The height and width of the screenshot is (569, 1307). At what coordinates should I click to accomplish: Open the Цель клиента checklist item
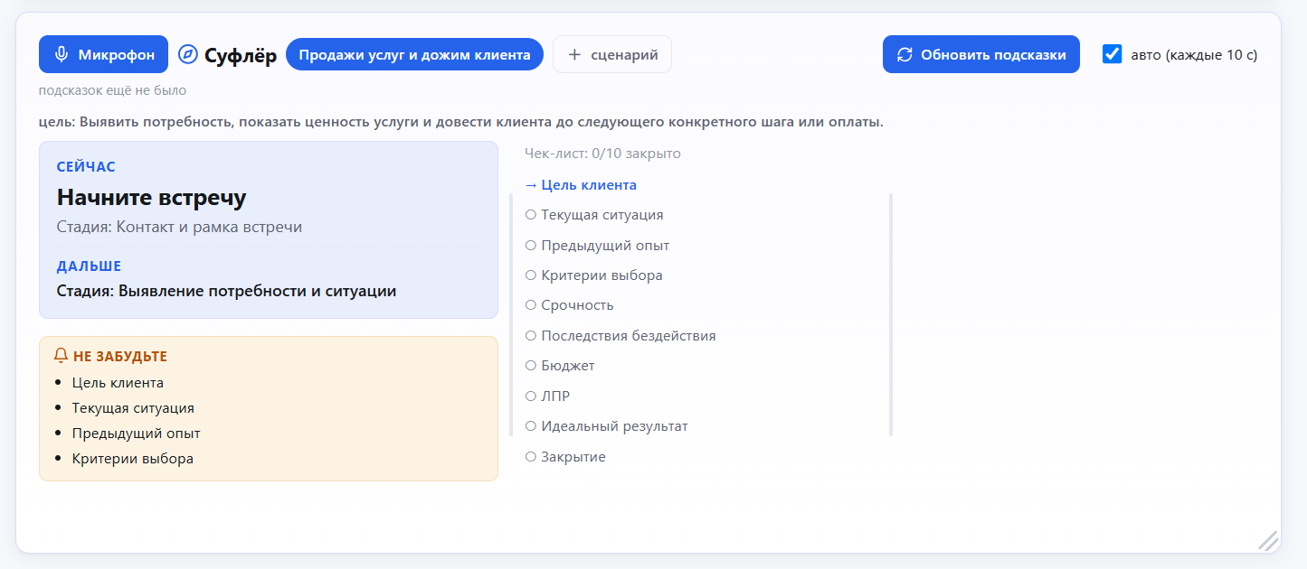pos(581,185)
